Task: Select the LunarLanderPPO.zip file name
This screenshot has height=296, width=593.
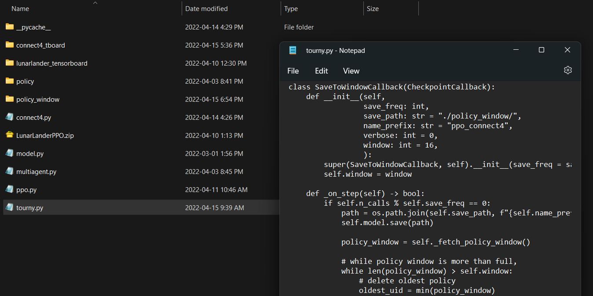Action: click(45, 136)
